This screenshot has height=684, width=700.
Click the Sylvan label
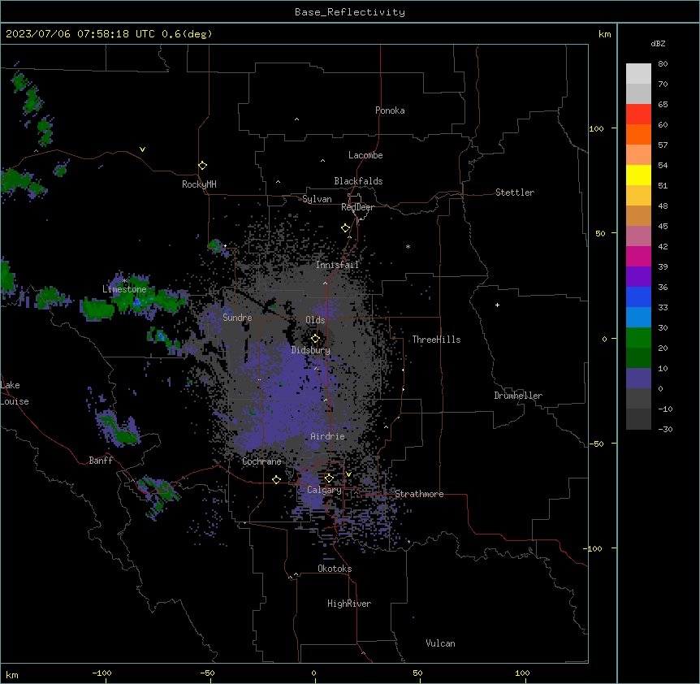click(x=317, y=199)
